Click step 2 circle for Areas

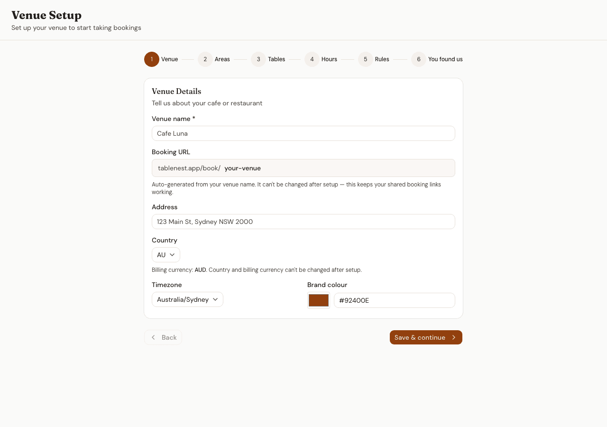tap(205, 59)
